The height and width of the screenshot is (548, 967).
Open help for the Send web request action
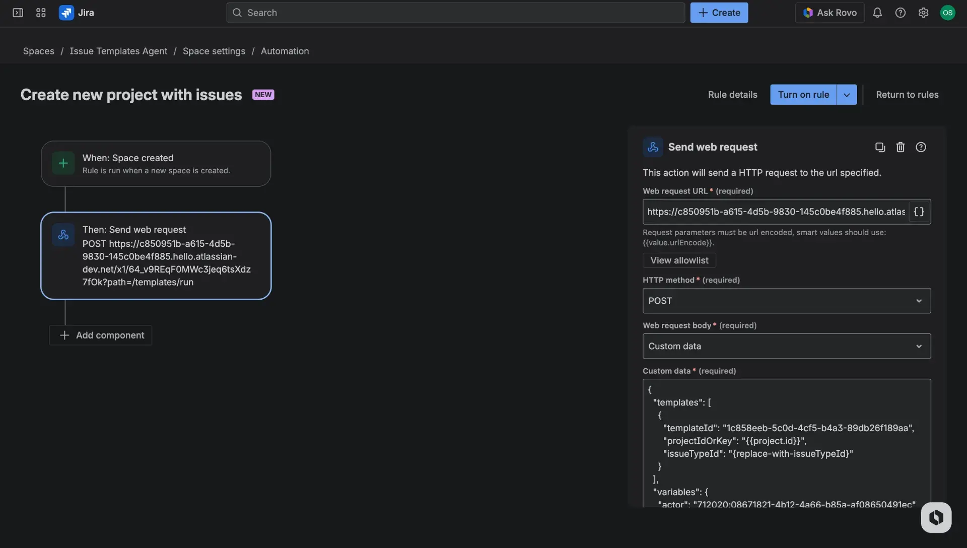(921, 147)
